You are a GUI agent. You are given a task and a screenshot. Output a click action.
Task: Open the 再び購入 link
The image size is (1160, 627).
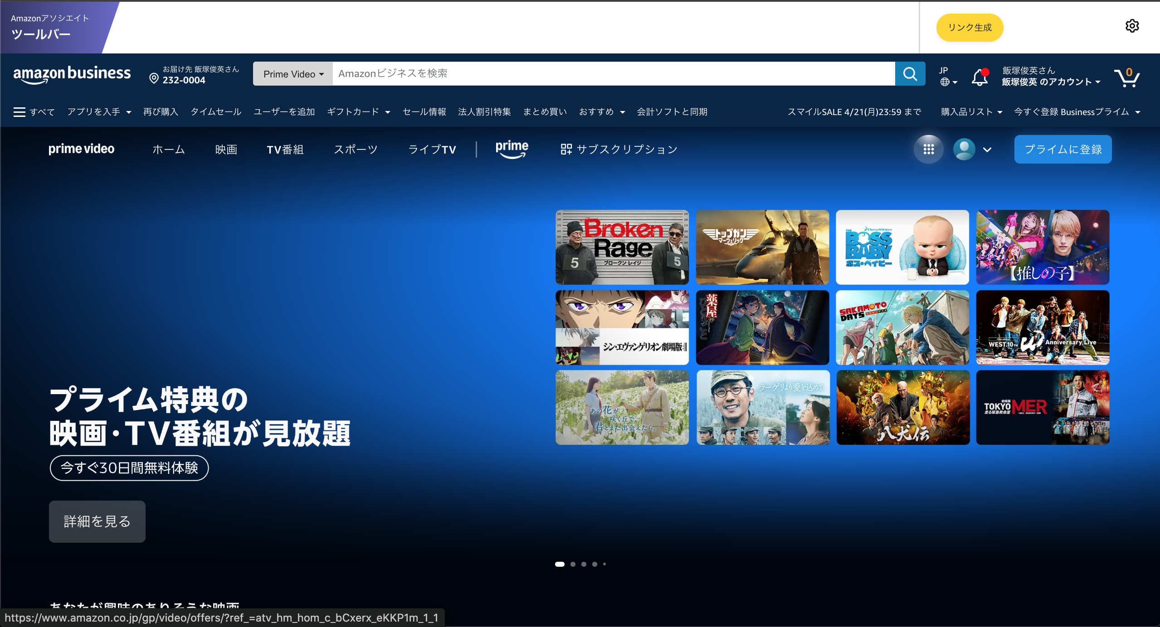coord(161,112)
